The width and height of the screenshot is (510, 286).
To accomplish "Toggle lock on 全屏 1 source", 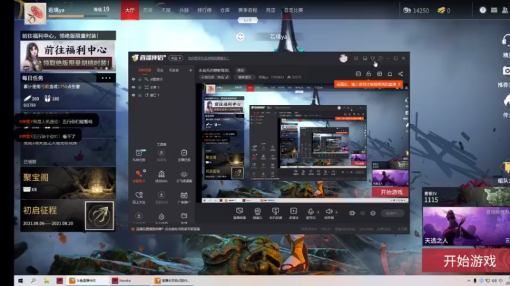I will coord(140,87).
